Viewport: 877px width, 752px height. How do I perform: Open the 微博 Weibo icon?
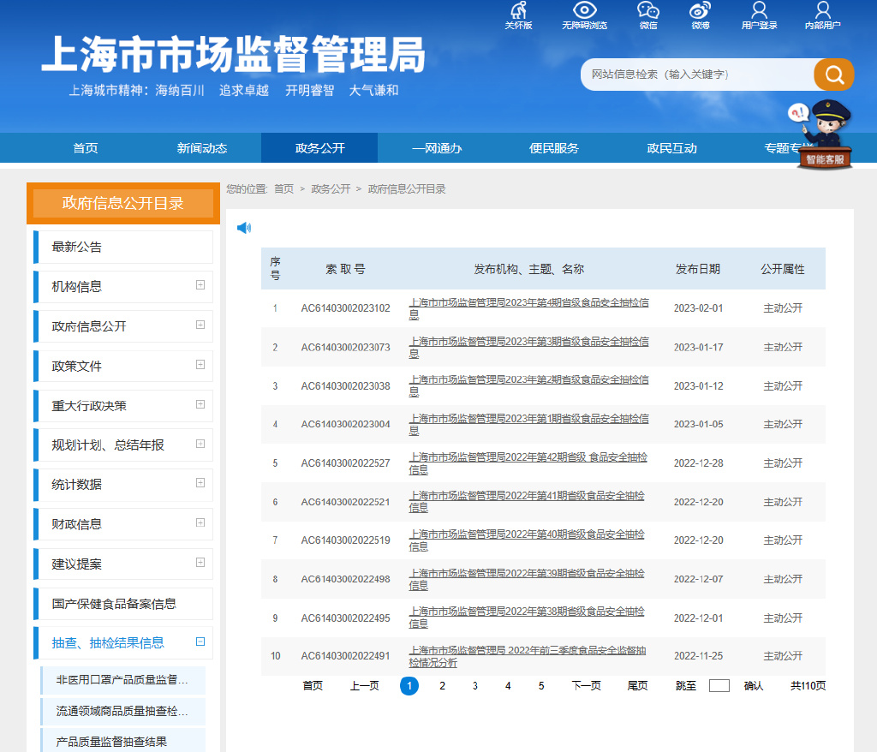pos(700,11)
